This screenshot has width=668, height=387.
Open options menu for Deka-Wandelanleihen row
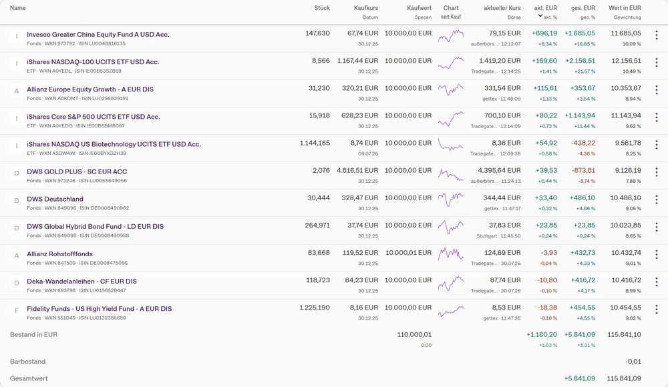(x=657, y=282)
